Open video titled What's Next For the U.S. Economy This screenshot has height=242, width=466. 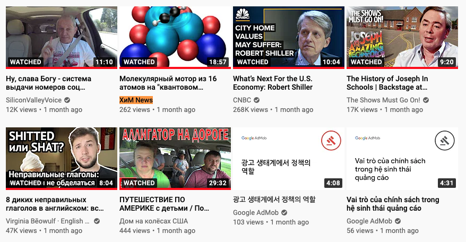pyautogui.click(x=273, y=83)
